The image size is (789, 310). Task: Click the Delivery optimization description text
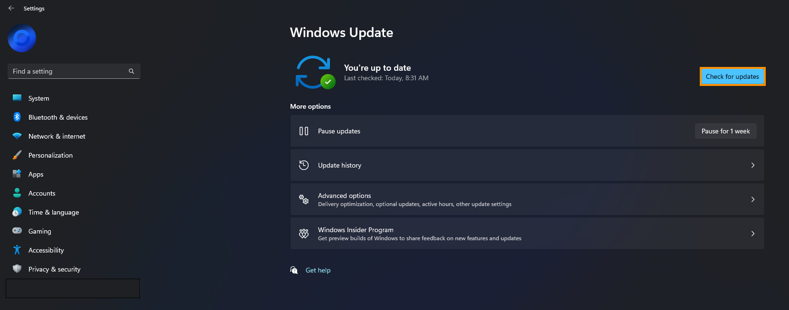click(x=415, y=204)
